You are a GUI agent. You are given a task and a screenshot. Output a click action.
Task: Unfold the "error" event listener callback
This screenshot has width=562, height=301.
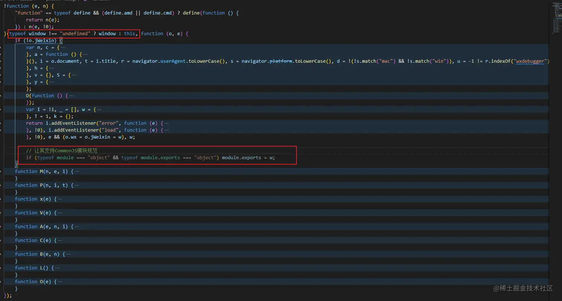[x=167, y=123]
